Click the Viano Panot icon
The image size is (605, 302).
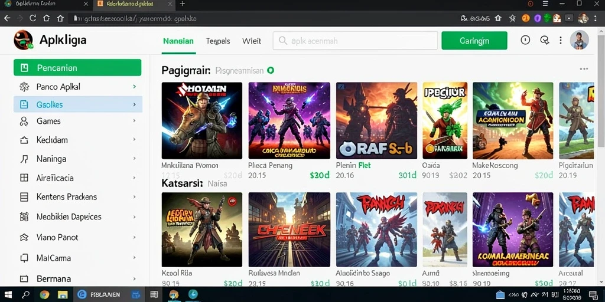pyautogui.click(x=24, y=237)
